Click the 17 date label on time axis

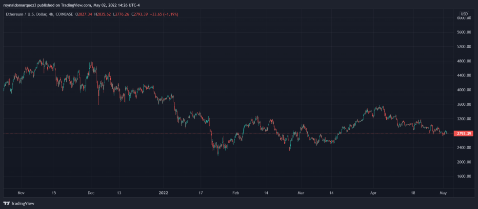(200, 193)
